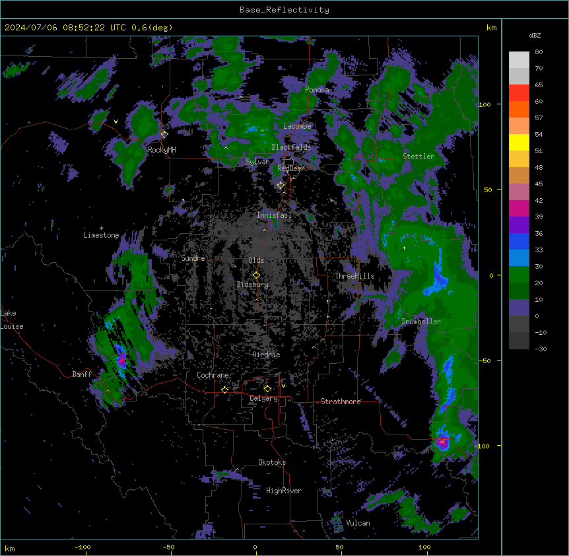Click the Limestone label

[x=101, y=235]
